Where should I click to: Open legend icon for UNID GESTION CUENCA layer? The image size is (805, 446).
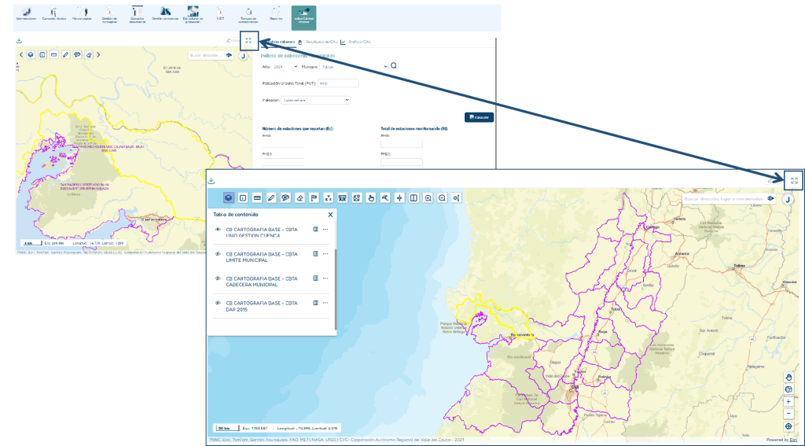coord(316,230)
